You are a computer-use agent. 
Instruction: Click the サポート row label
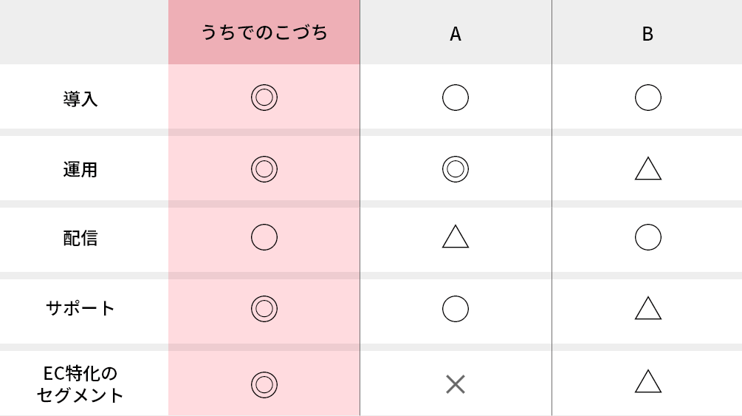[x=80, y=308]
